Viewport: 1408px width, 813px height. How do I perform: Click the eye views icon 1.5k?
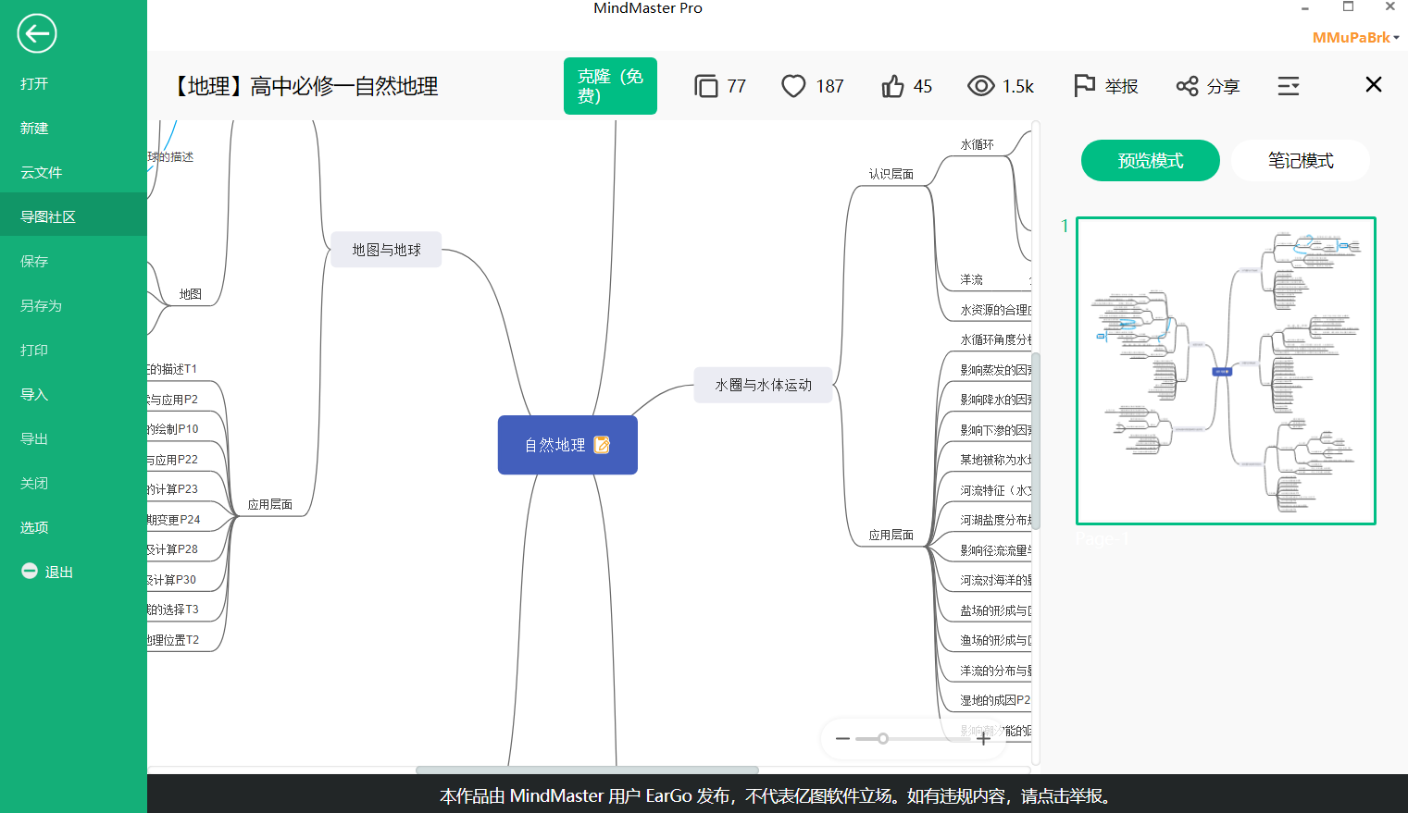[x=980, y=86]
